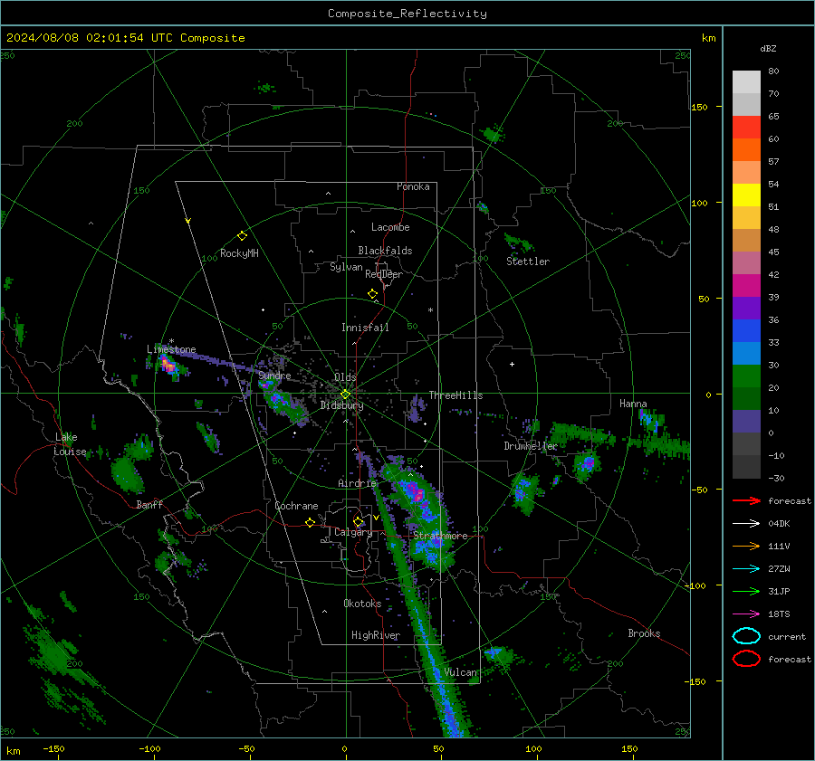Select the blue 36 dBZ color swatch

point(746,330)
